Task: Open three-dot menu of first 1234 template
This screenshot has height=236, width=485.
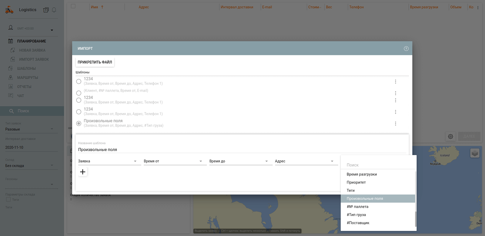Action: tap(396, 81)
